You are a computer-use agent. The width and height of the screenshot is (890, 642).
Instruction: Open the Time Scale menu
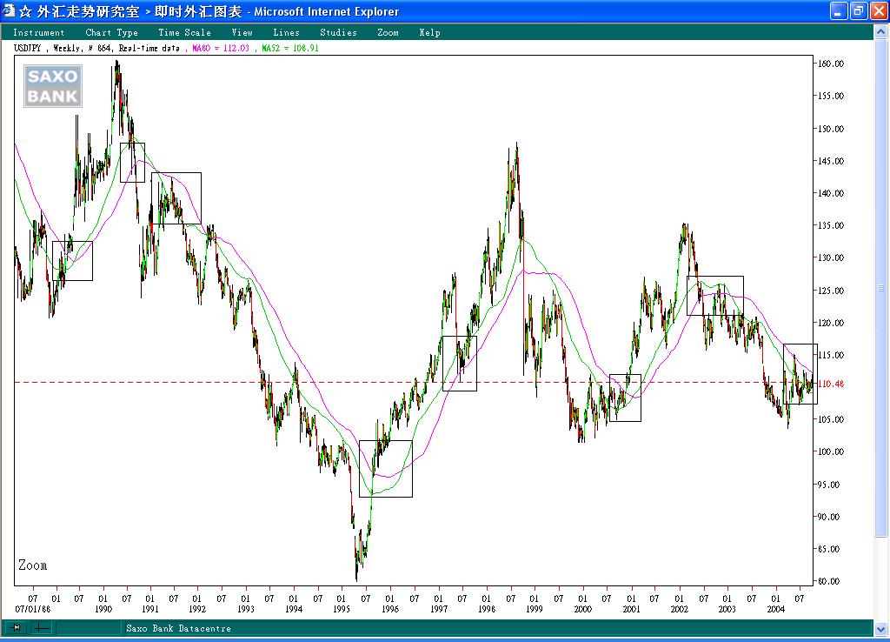tap(184, 32)
